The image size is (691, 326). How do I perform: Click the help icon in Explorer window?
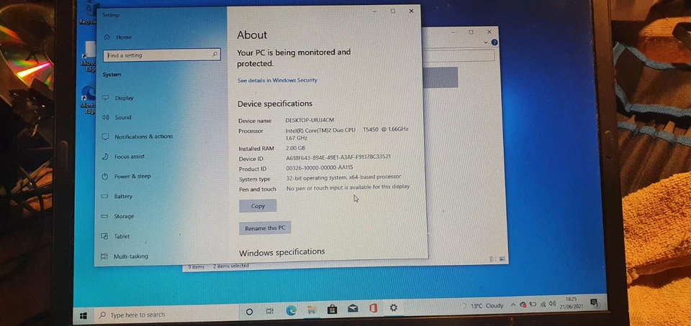tap(494, 42)
